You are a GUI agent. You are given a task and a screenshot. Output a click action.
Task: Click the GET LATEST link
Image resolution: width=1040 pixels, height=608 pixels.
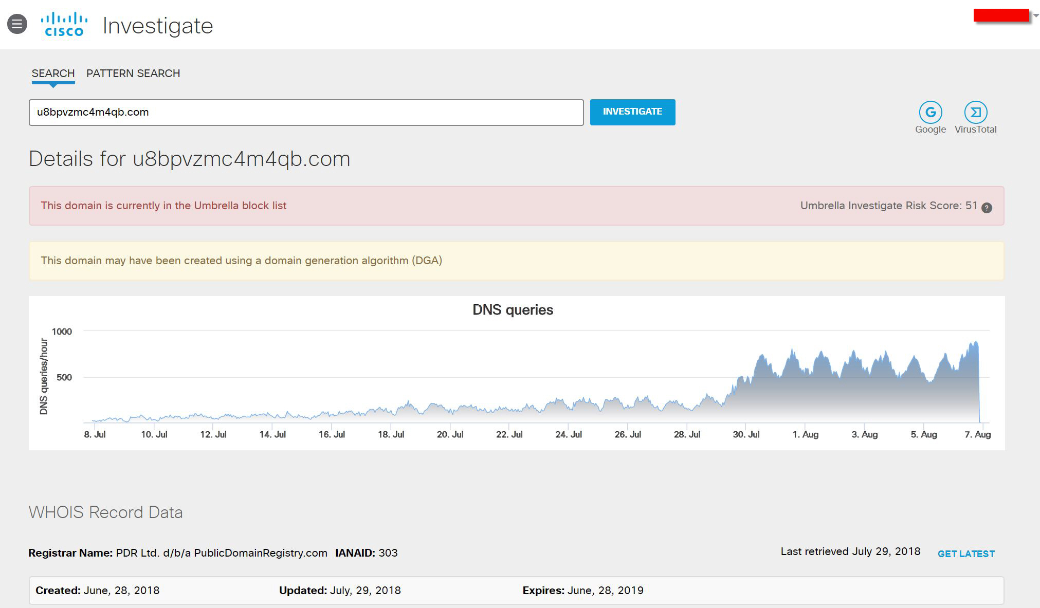[x=966, y=554]
